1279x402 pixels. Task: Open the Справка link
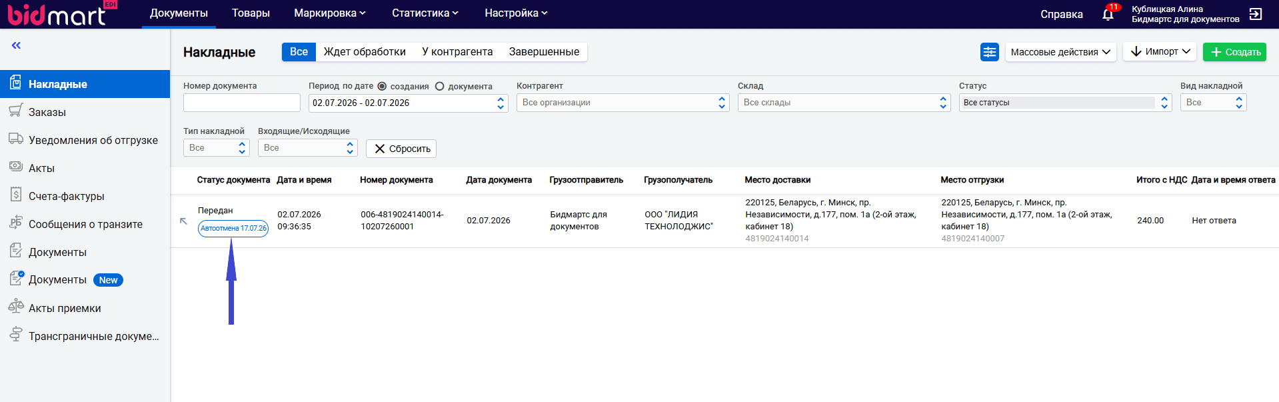[x=1061, y=14]
